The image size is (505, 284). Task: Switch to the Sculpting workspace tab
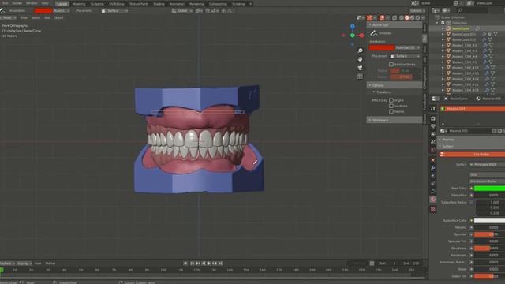click(x=97, y=4)
